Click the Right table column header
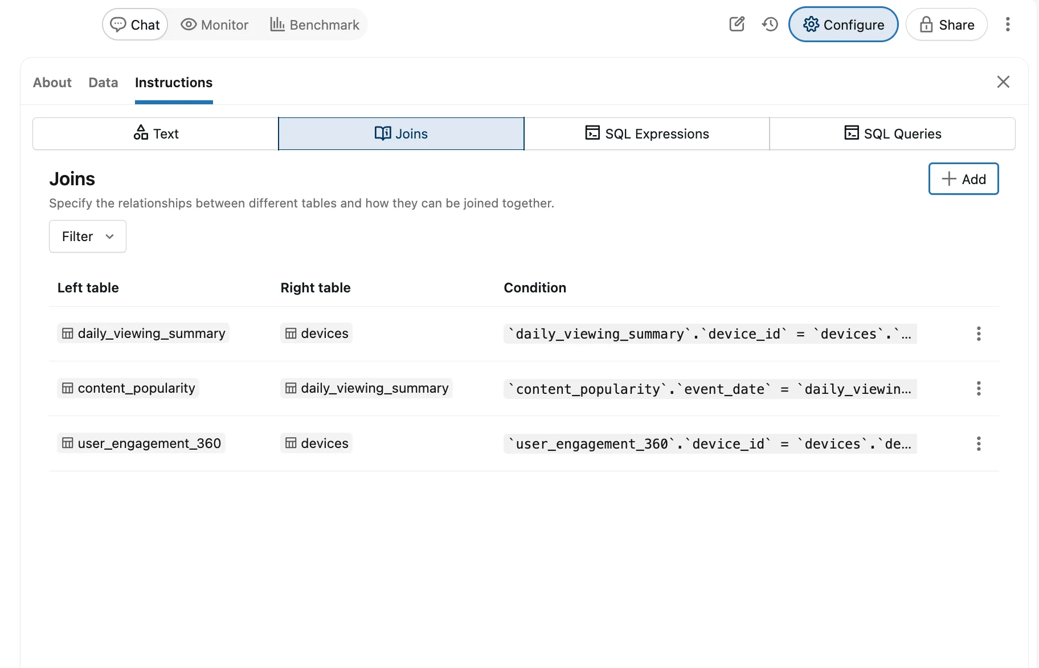Viewport: 1039px width, 668px height. (316, 288)
